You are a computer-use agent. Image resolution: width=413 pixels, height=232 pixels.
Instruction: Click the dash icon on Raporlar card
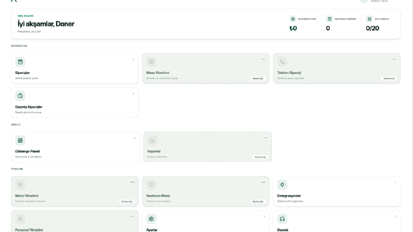click(x=266, y=137)
